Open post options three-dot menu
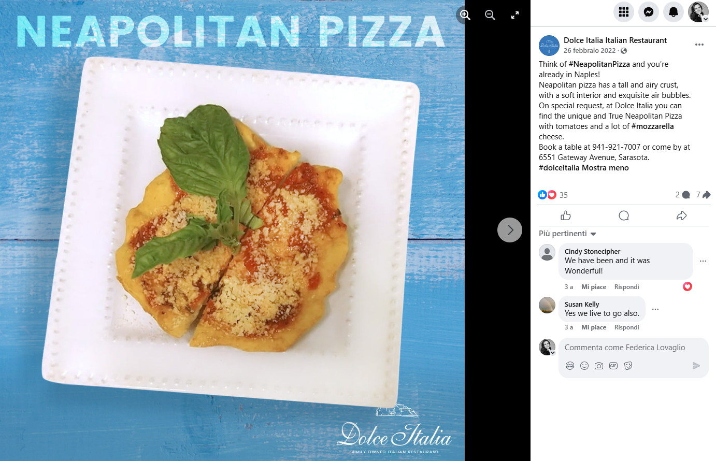 point(699,45)
